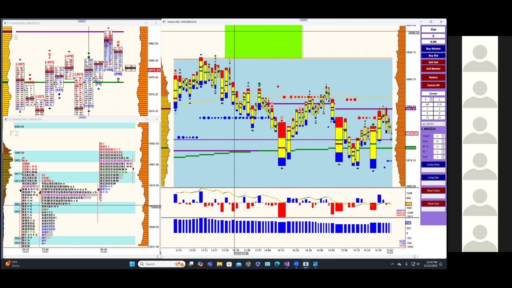Click the 3m0s MESZ24 chart title
The height and width of the screenshot is (288, 512).
[182, 22]
